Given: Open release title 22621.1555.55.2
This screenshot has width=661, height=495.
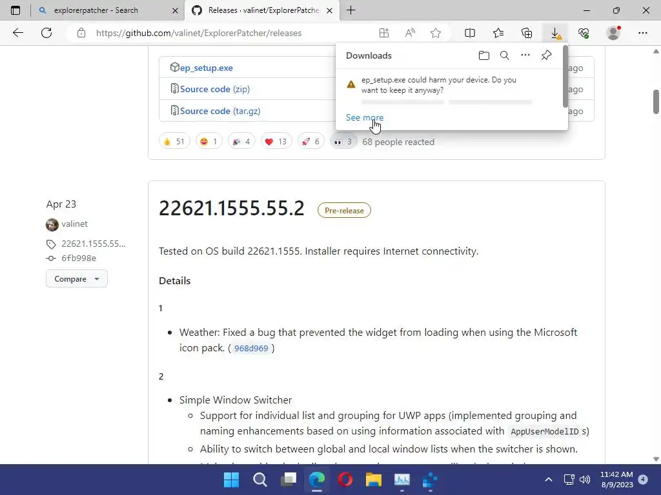Looking at the screenshot, I should point(232,208).
